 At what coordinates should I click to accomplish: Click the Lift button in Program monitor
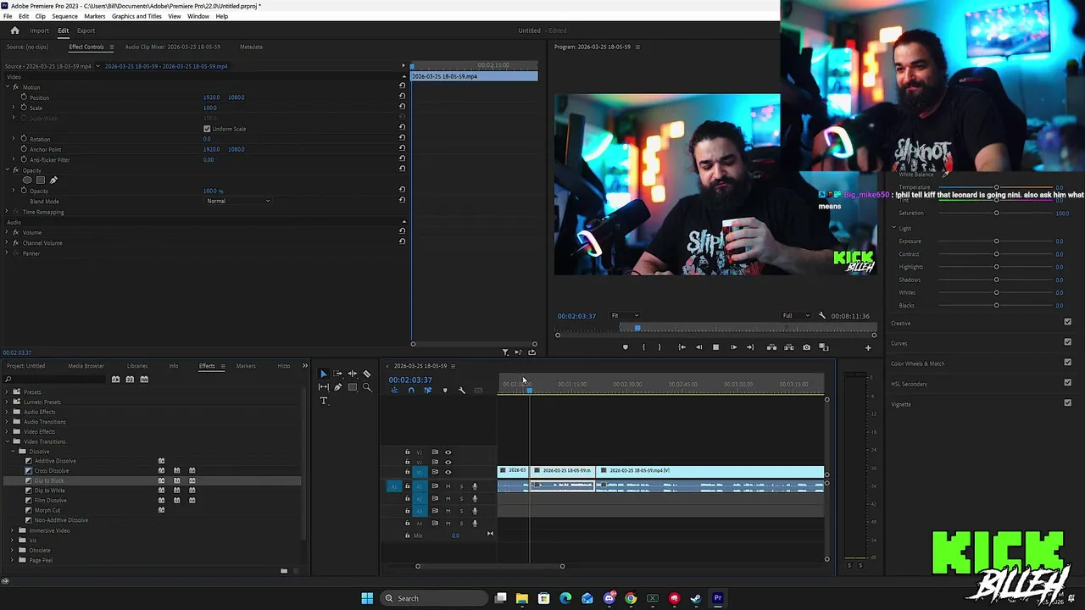(x=771, y=347)
